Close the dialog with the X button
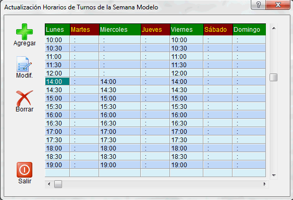Viewport: 293px width, 200px height. [278, 5]
